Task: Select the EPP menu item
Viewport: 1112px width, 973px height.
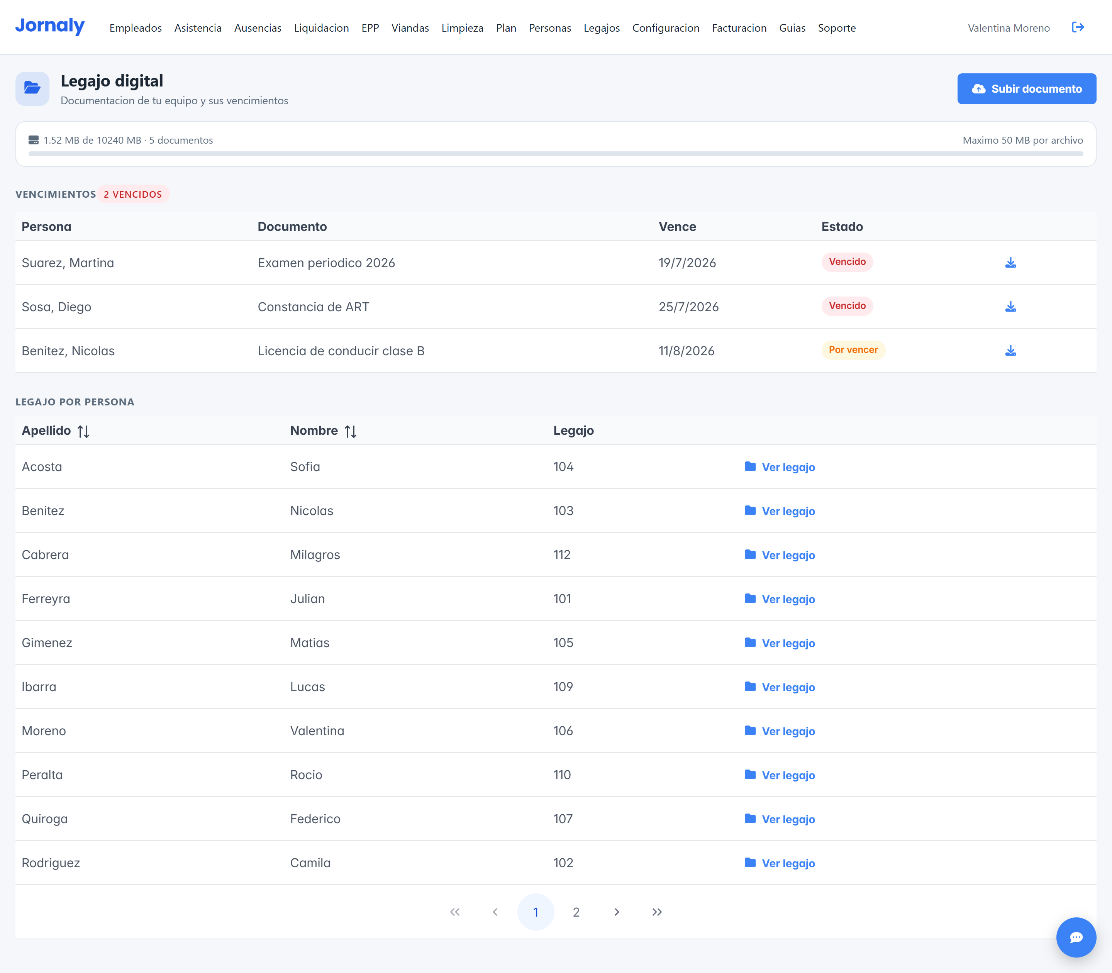Action: (370, 28)
